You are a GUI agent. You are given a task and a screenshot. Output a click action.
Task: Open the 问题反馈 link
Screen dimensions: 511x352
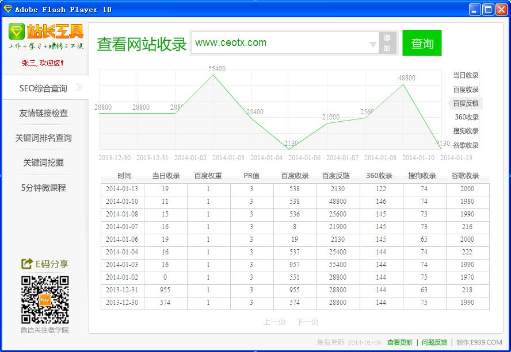pyautogui.click(x=434, y=342)
